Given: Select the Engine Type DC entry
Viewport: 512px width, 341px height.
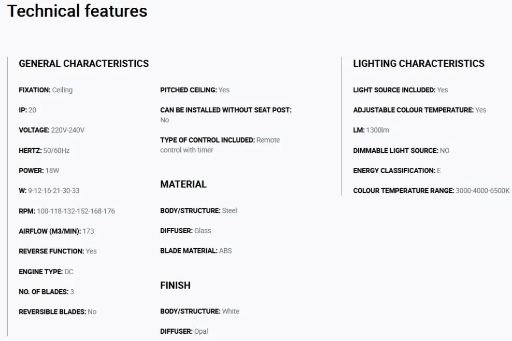Looking at the screenshot, I should [x=46, y=272].
